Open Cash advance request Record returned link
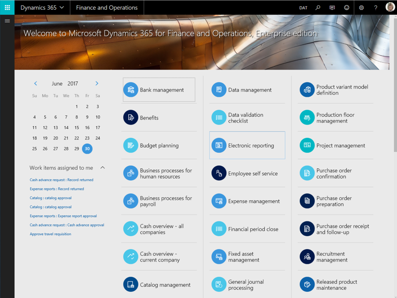This screenshot has height=298, width=397. 61,180
